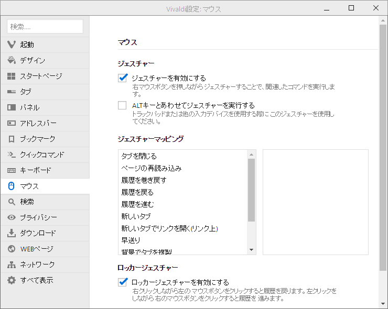Click main page scrollbar up arrow
This screenshot has height=309, width=388.
383,20
